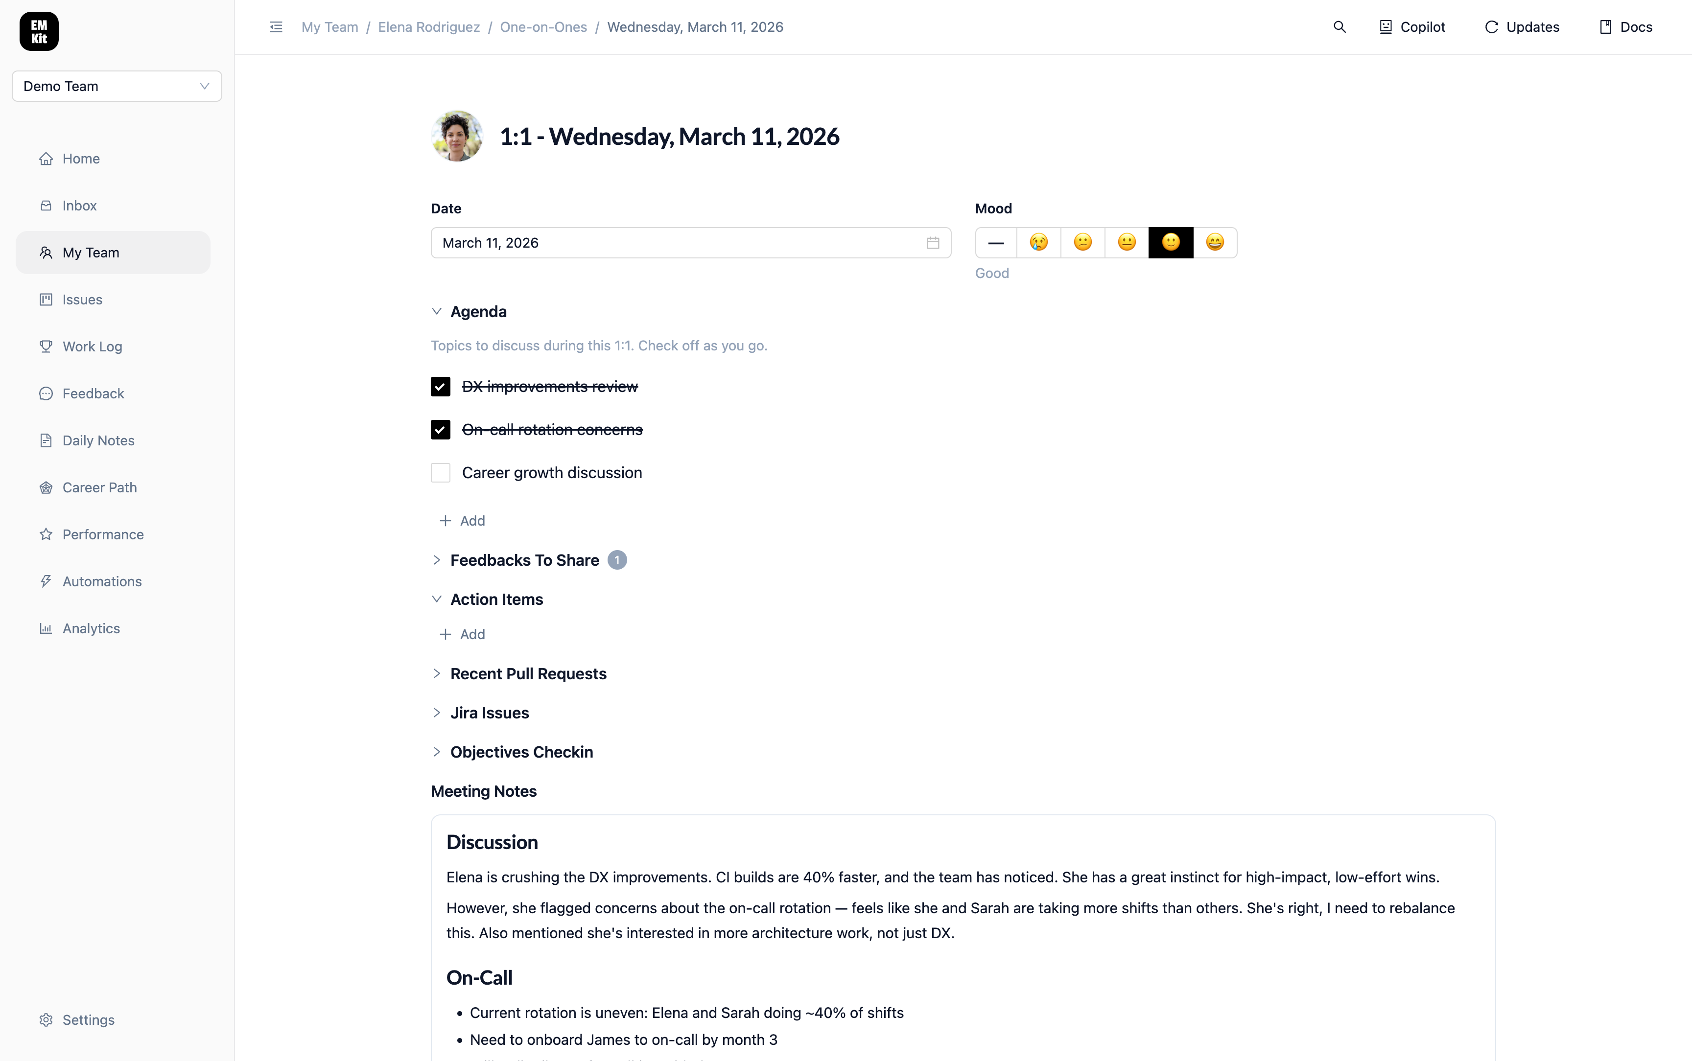This screenshot has height=1061, width=1692.
Task: Uncheck On-call rotation concerns item
Action: tap(440, 430)
